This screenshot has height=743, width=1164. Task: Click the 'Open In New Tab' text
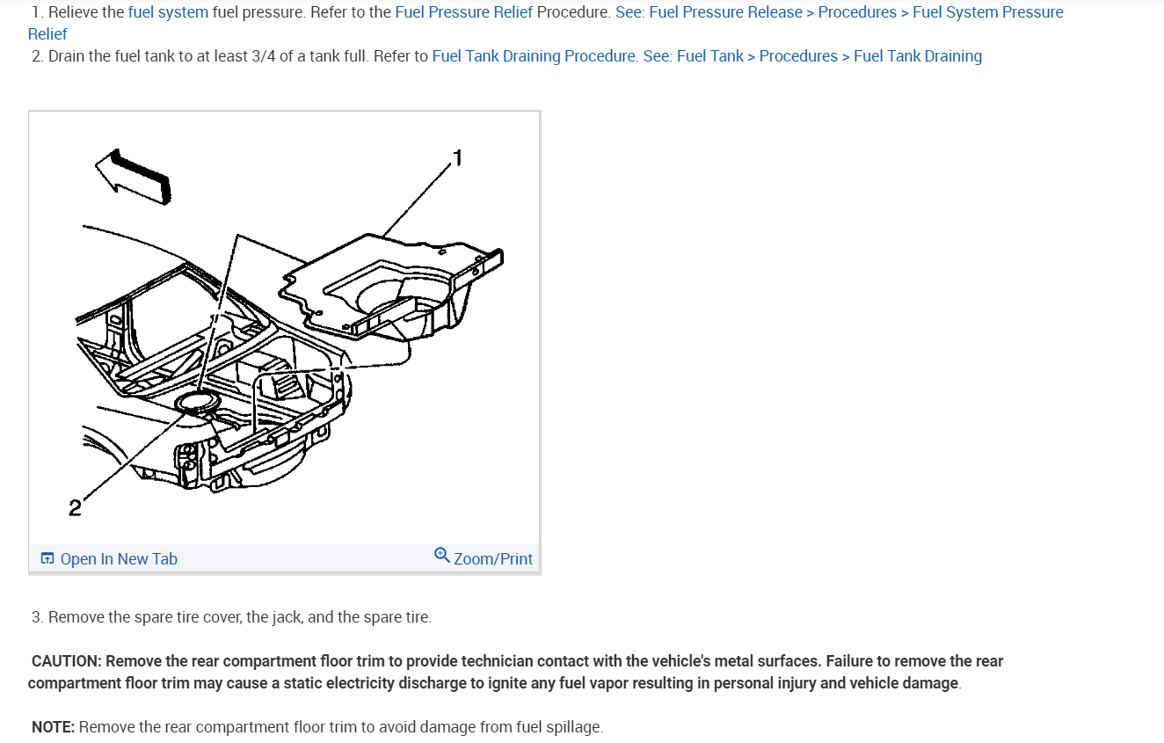click(119, 559)
